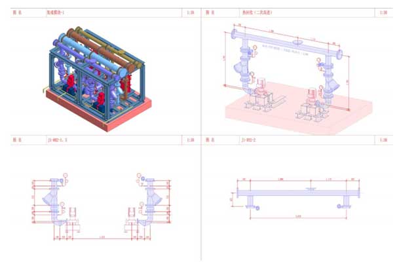Click the brown header pipe on colored model
The image size is (399, 262).
click(x=101, y=50)
